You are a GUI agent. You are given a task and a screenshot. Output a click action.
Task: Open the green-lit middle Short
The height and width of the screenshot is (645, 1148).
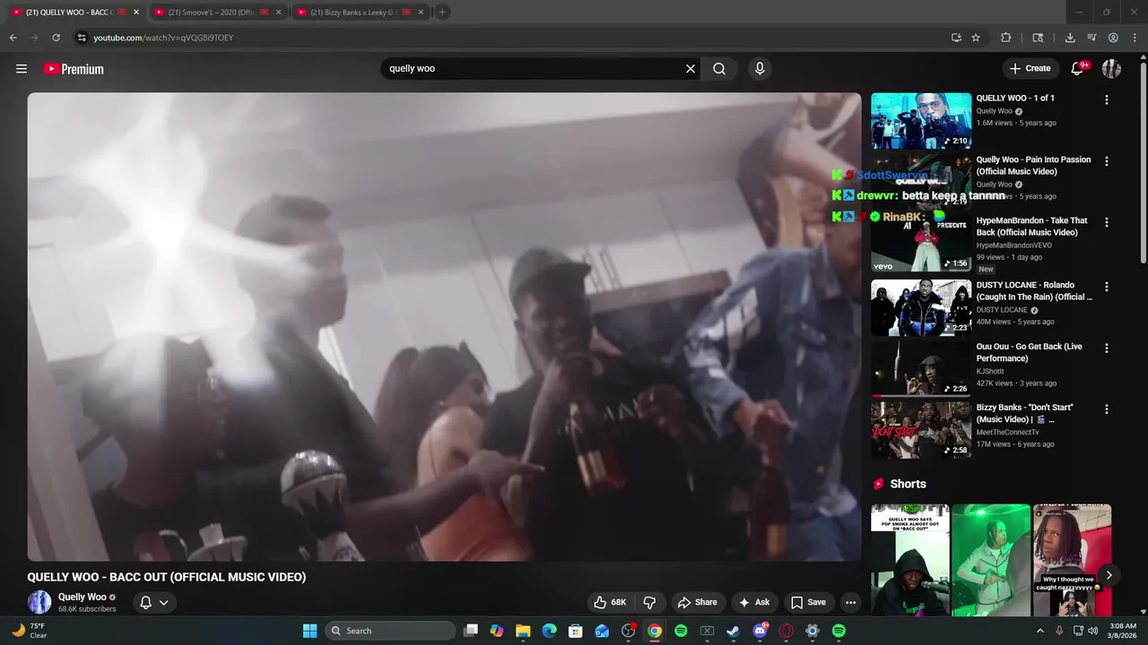[991, 560]
